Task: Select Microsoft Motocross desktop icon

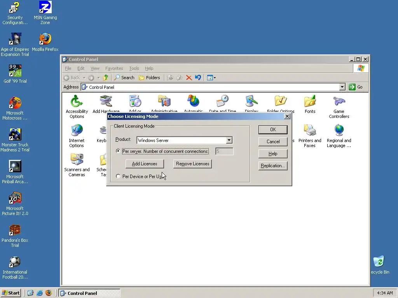Action: click(x=15, y=108)
